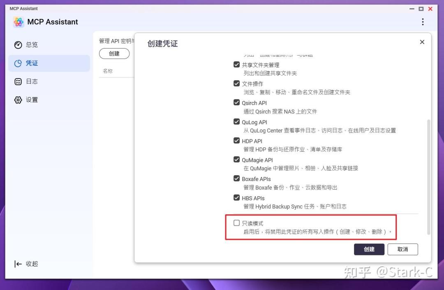The width and height of the screenshot is (444, 290).
Task: Uncheck the QuMagie API checkbox
Action: (236, 160)
